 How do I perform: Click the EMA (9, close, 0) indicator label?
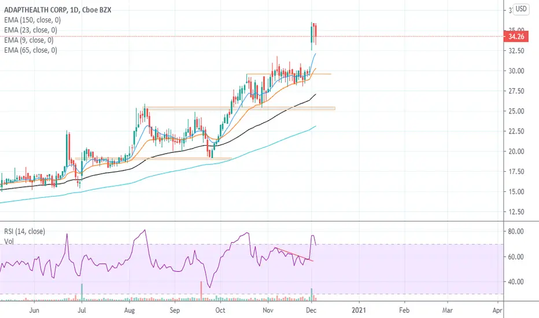[29, 40]
